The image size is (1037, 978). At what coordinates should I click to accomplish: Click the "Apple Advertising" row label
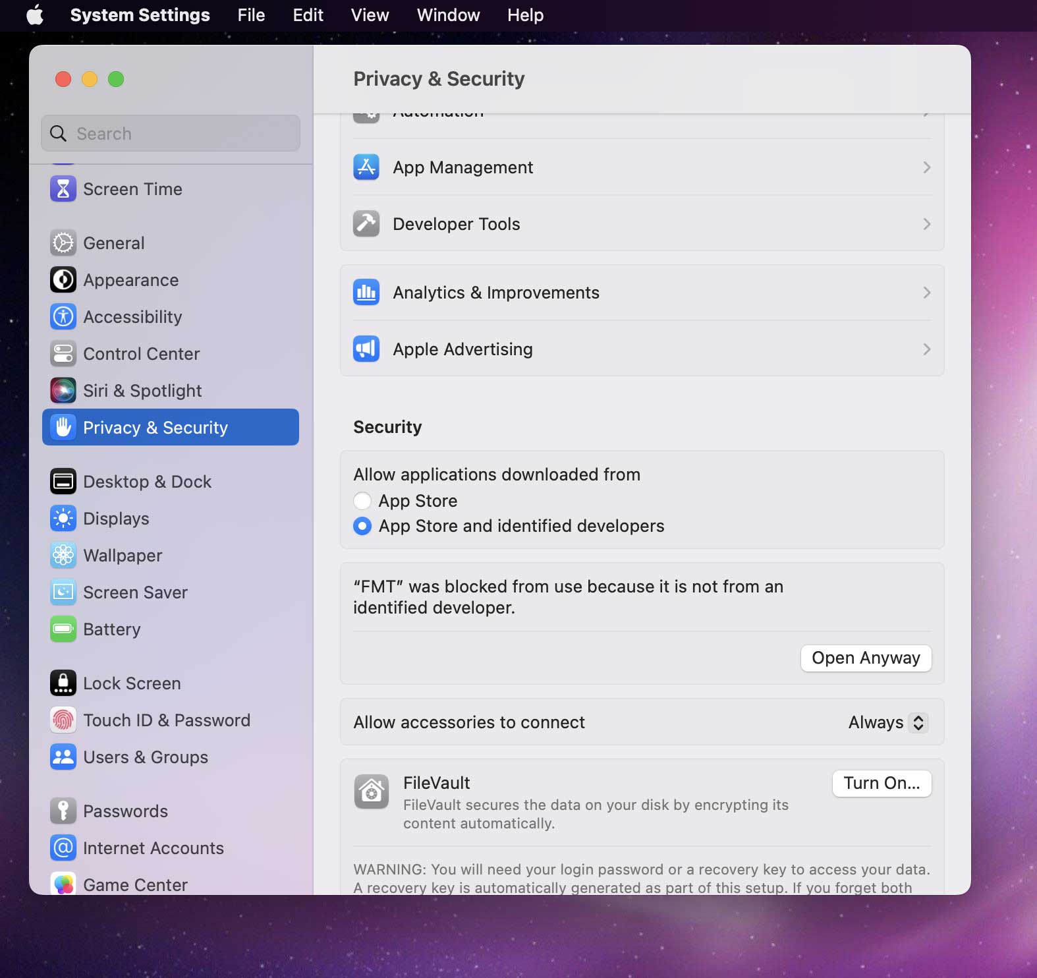[x=462, y=349]
